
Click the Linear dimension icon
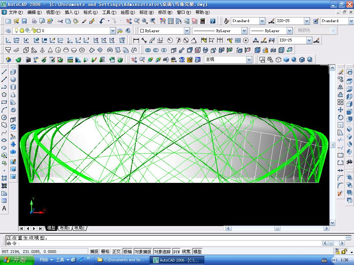click(136, 40)
